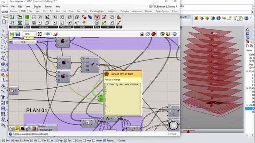Toggle the Int osnap checkbox

pyautogui.click(x=49, y=140)
